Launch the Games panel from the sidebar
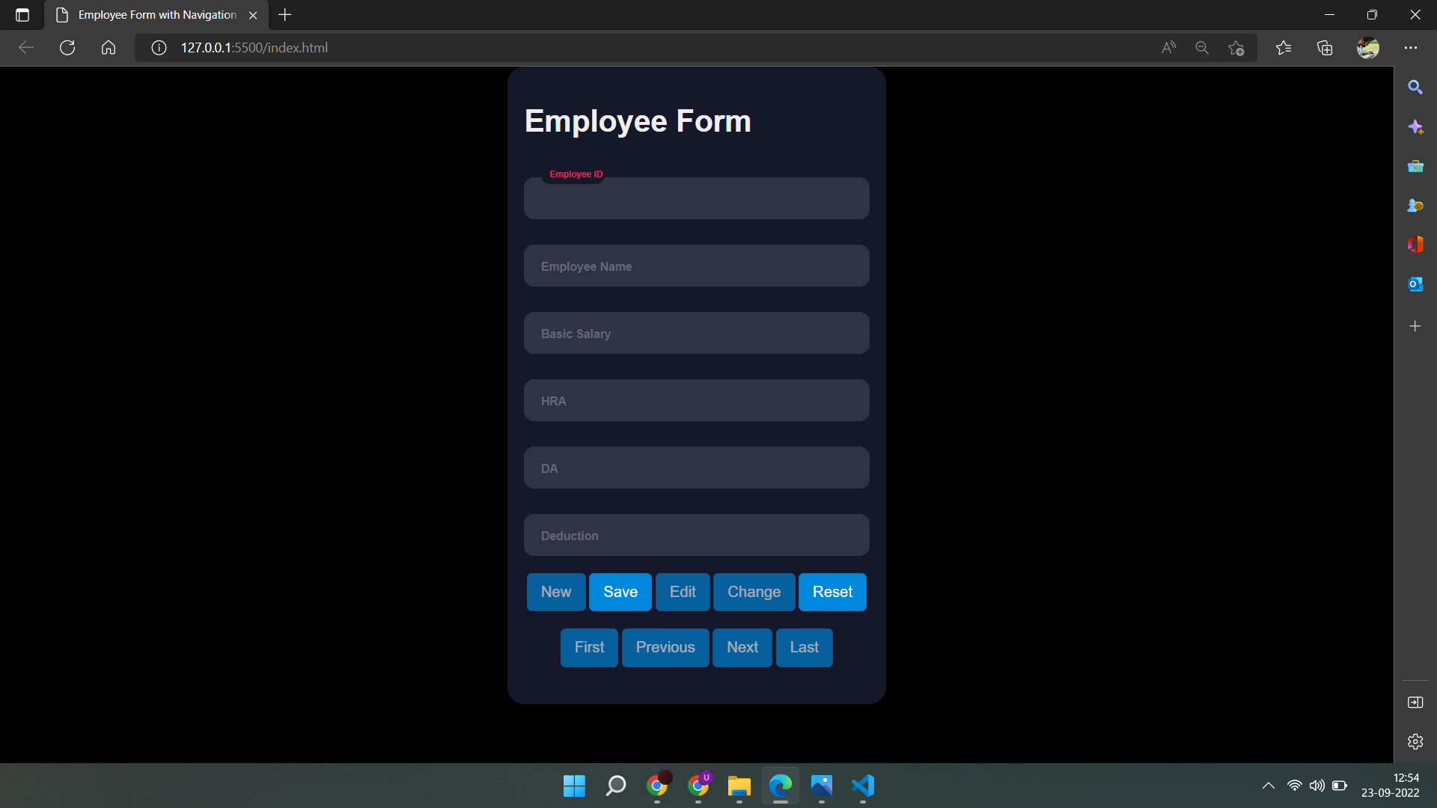This screenshot has height=808, width=1437. click(1415, 205)
